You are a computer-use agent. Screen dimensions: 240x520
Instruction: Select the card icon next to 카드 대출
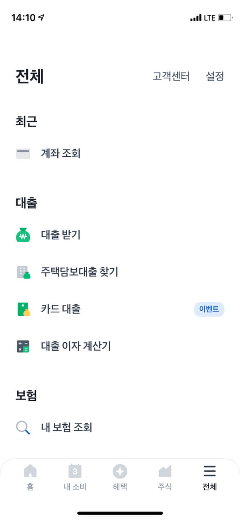[x=23, y=309]
